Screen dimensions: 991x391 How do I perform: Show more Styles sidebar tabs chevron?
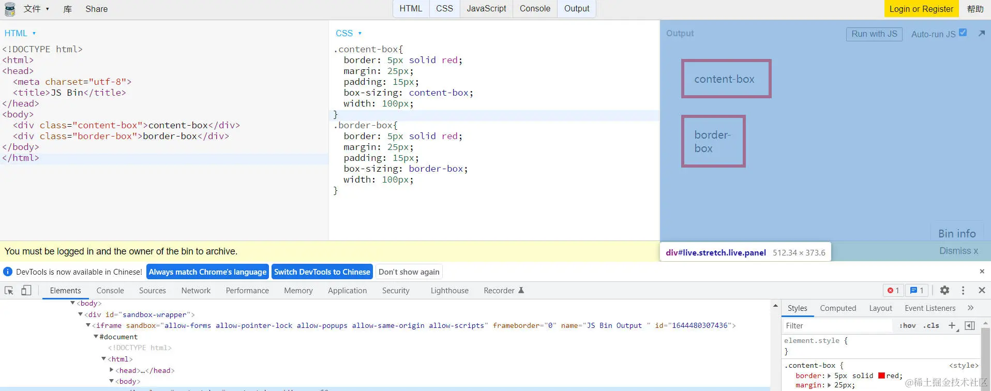point(970,308)
